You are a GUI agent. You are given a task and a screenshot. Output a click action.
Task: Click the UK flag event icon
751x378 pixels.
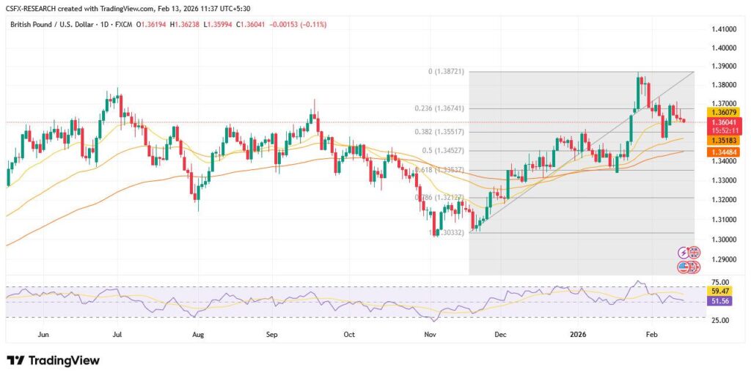[694, 252]
